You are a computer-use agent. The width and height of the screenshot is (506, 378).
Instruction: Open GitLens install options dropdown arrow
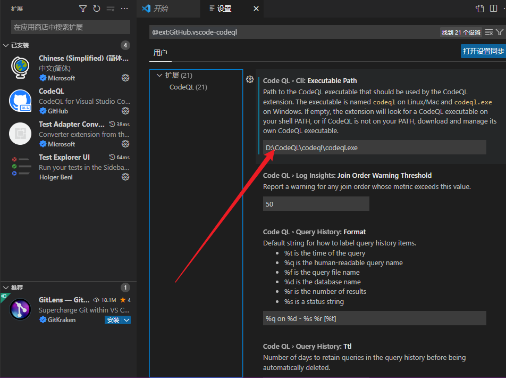(x=127, y=320)
